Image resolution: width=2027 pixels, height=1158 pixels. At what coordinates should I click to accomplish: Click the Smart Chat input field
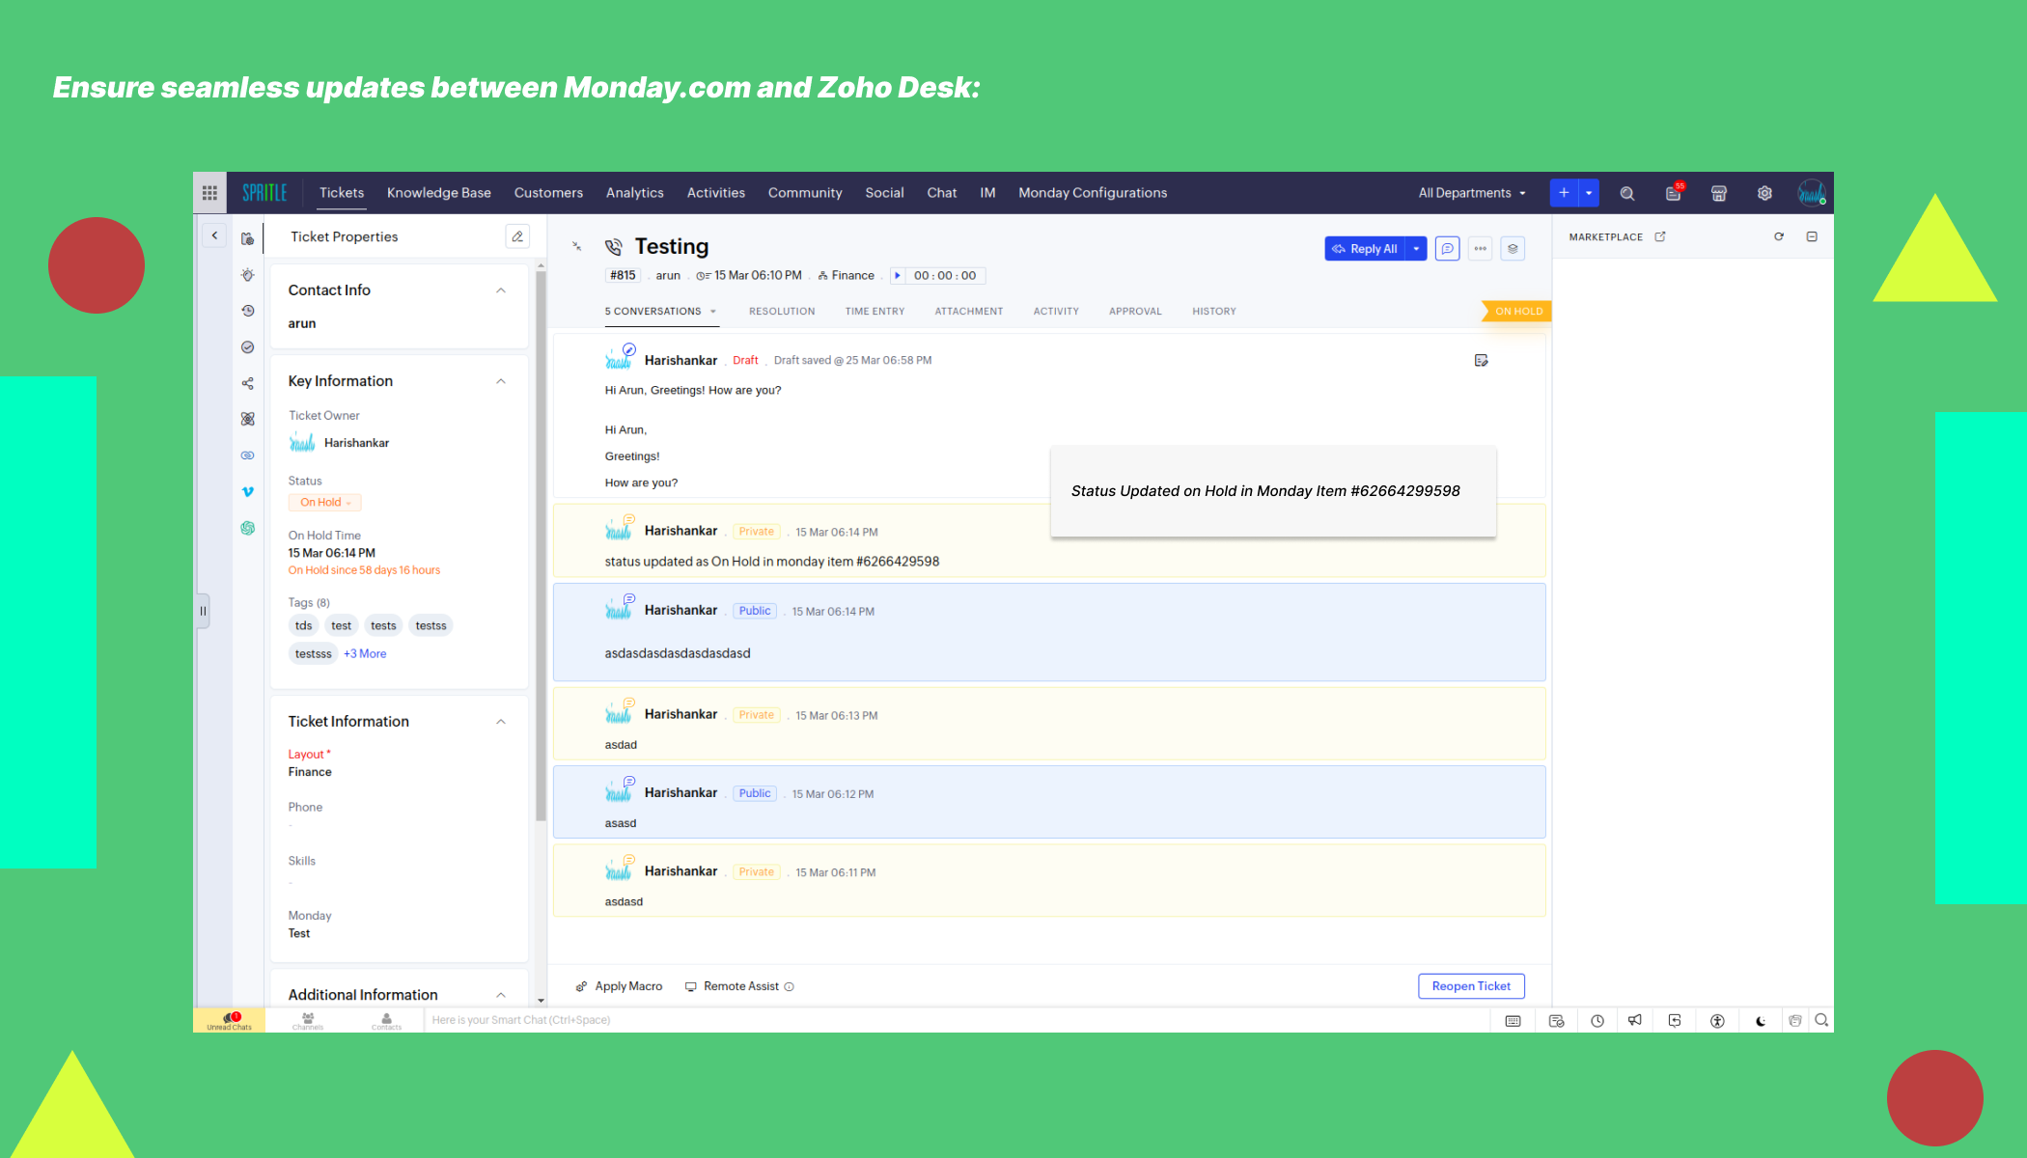coord(956,1020)
